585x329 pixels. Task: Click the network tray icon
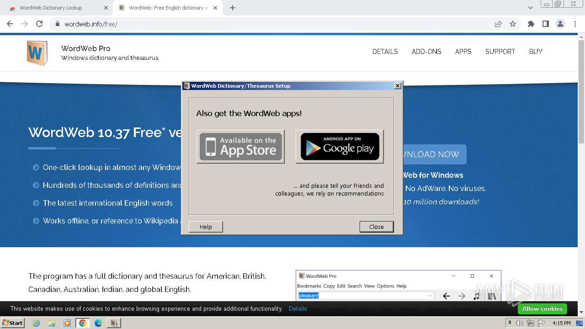click(x=530, y=323)
